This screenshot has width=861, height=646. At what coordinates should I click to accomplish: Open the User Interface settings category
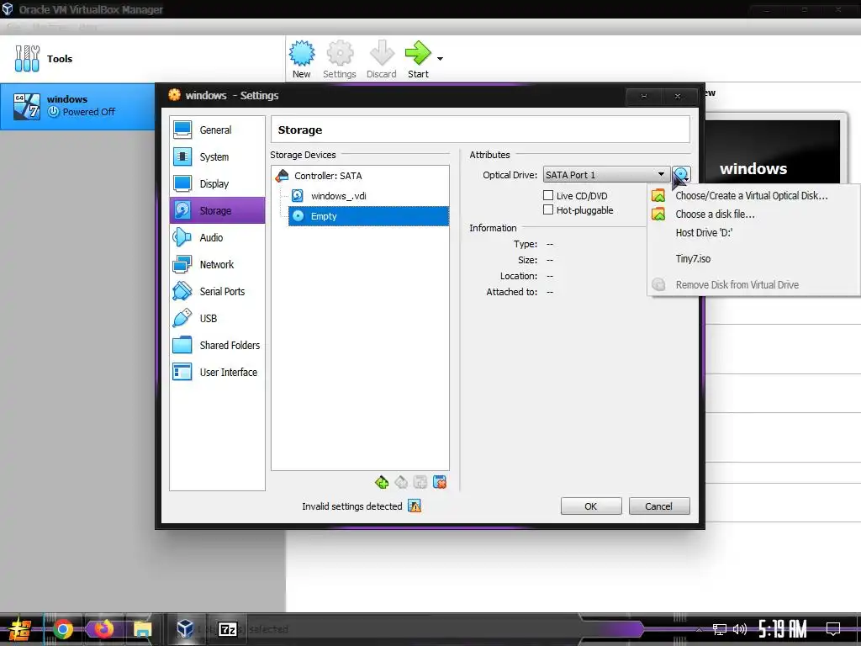pyautogui.click(x=217, y=372)
